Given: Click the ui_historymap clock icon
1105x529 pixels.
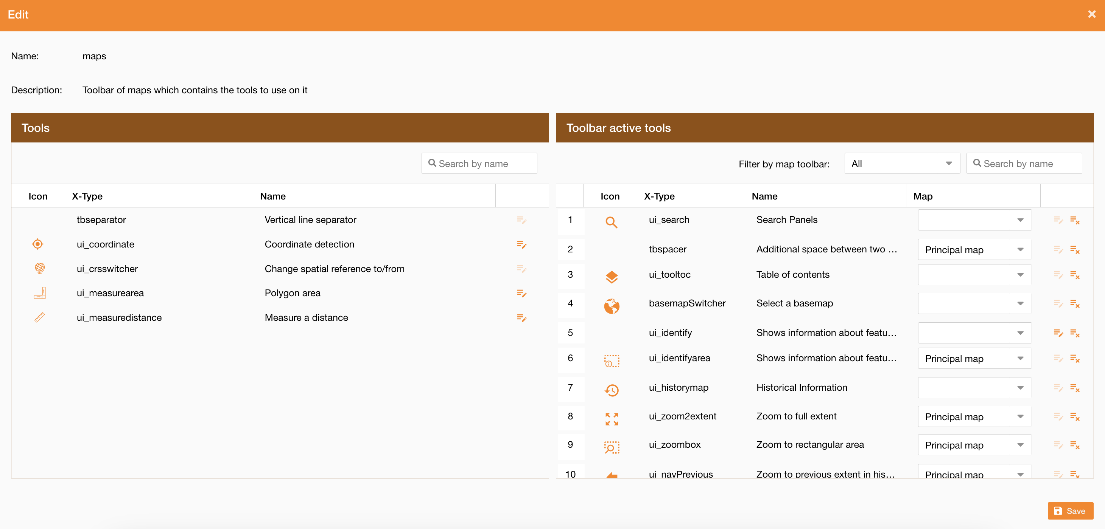Looking at the screenshot, I should [x=612, y=390].
